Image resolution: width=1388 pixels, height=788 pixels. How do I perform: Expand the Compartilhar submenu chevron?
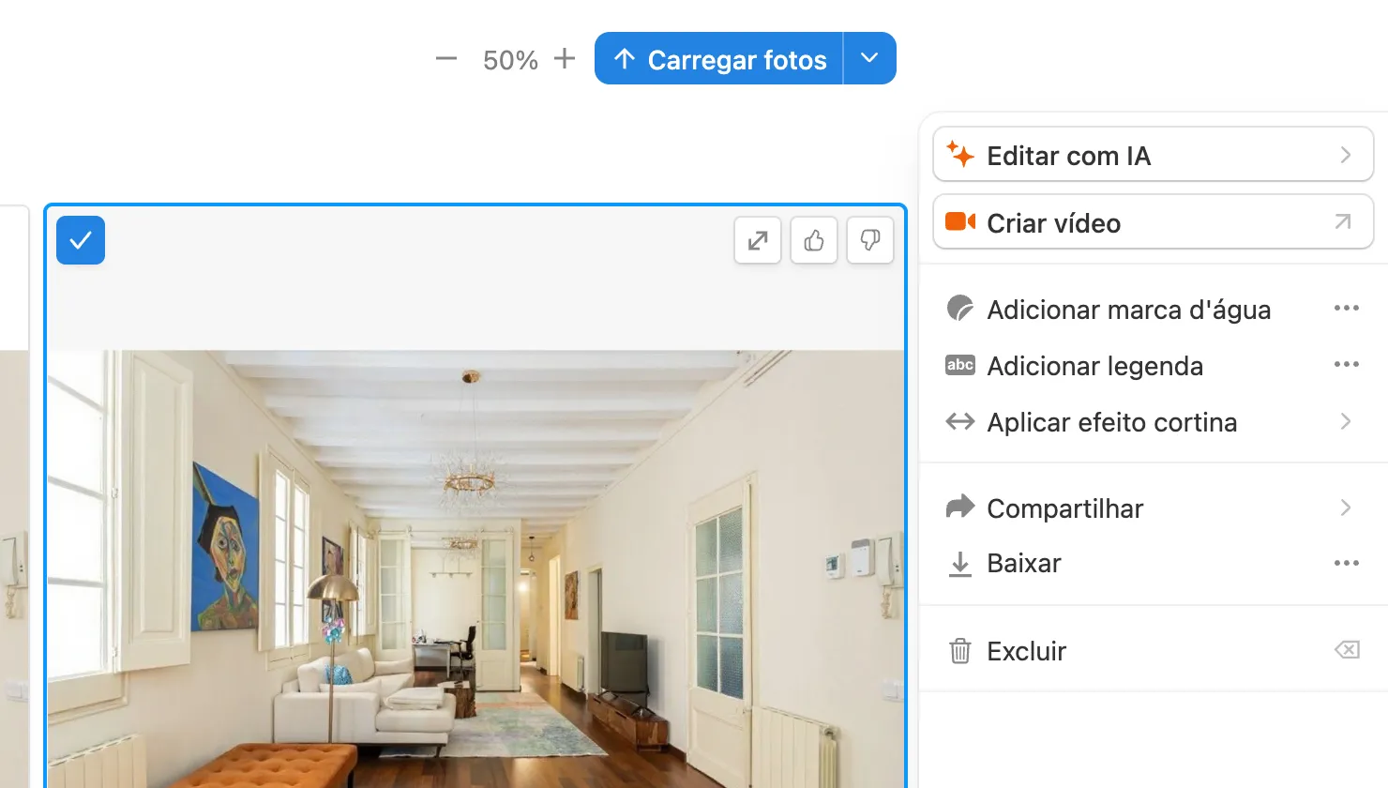(1346, 508)
